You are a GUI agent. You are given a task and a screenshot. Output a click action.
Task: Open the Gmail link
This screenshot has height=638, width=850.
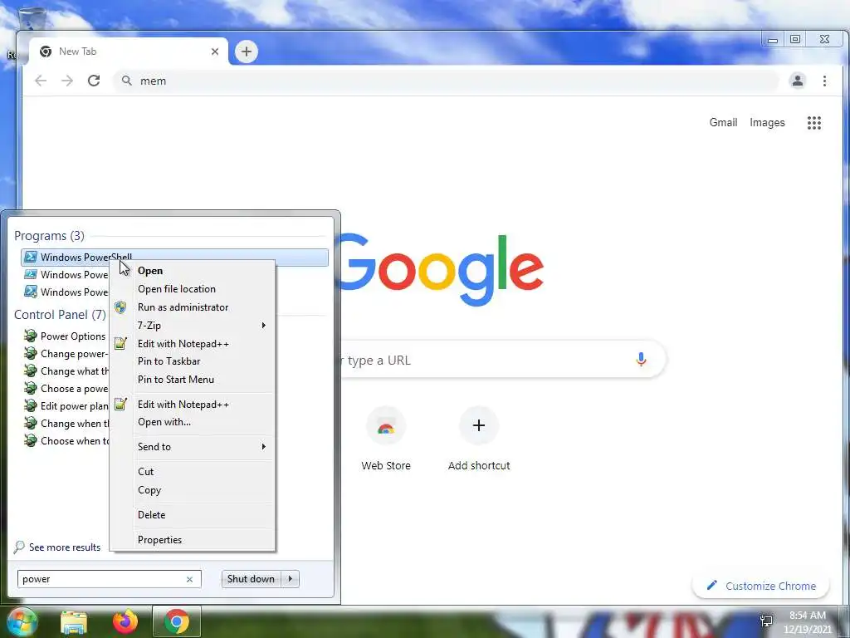(723, 123)
